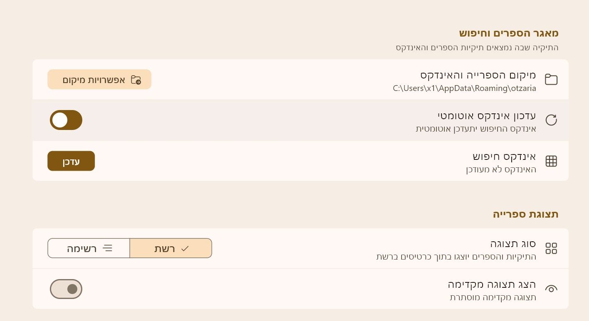Turn off the עדכון אינדקס אוטומטי switch
This screenshot has width=589, height=321.
pos(66,120)
